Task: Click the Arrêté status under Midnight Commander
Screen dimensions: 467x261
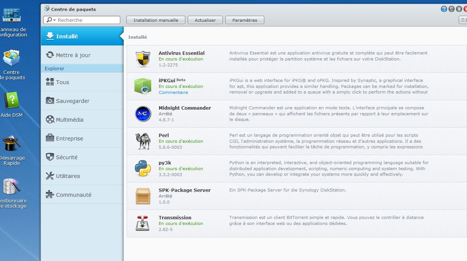Action: [x=165, y=114]
